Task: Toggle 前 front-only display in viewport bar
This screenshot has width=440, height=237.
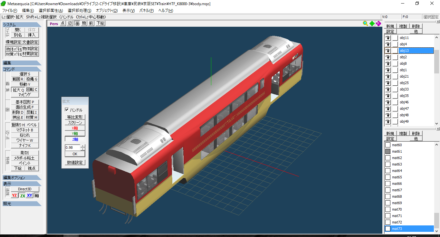Action: (x=91, y=23)
